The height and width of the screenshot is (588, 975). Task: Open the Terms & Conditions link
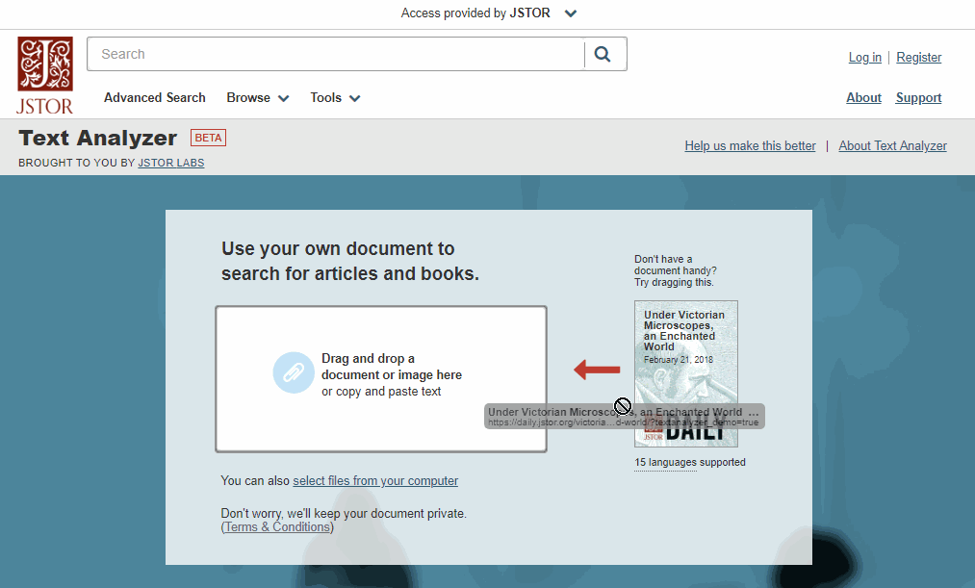click(x=276, y=526)
